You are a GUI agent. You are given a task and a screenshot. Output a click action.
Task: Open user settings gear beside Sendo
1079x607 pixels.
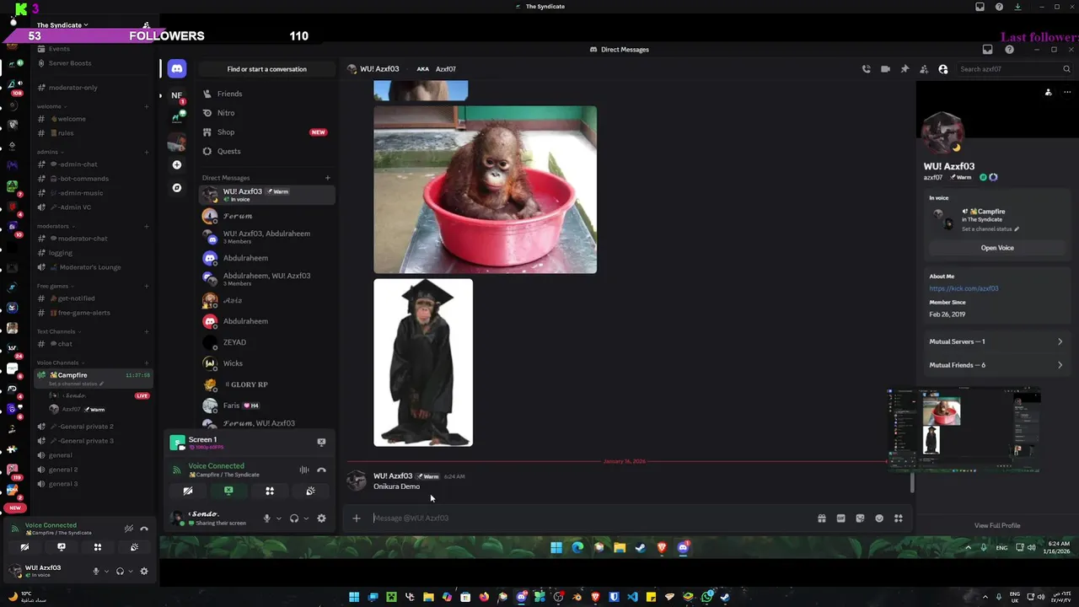click(321, 518)
